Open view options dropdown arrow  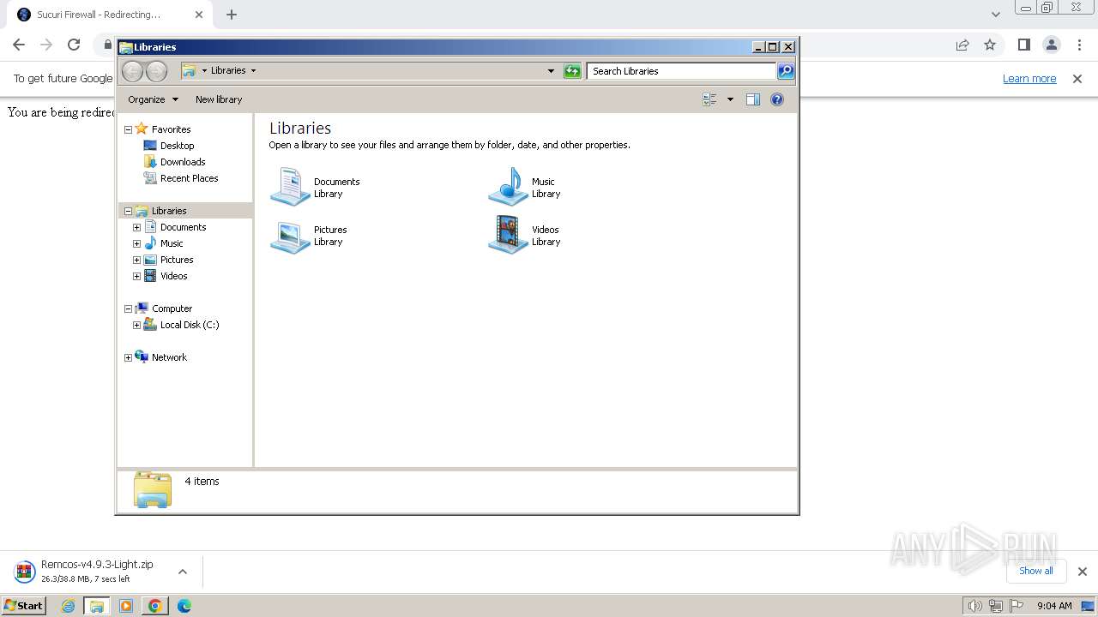click(x=730, y=99)
